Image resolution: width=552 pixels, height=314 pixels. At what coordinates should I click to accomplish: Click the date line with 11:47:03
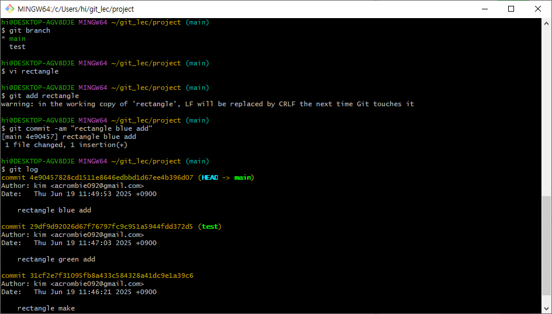click(79, 243)
